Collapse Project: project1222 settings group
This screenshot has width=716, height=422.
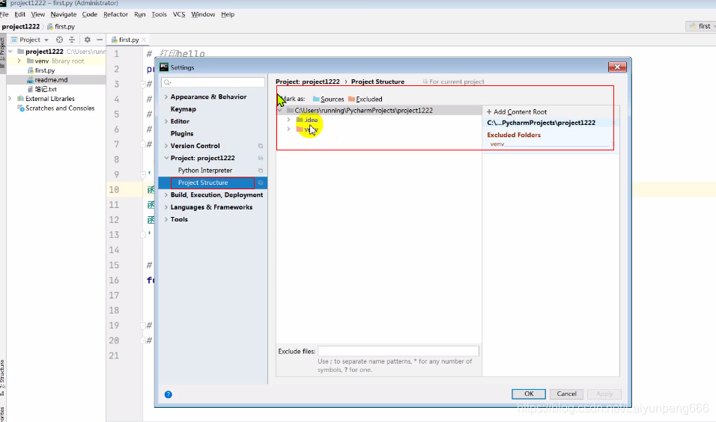point(166,158)
